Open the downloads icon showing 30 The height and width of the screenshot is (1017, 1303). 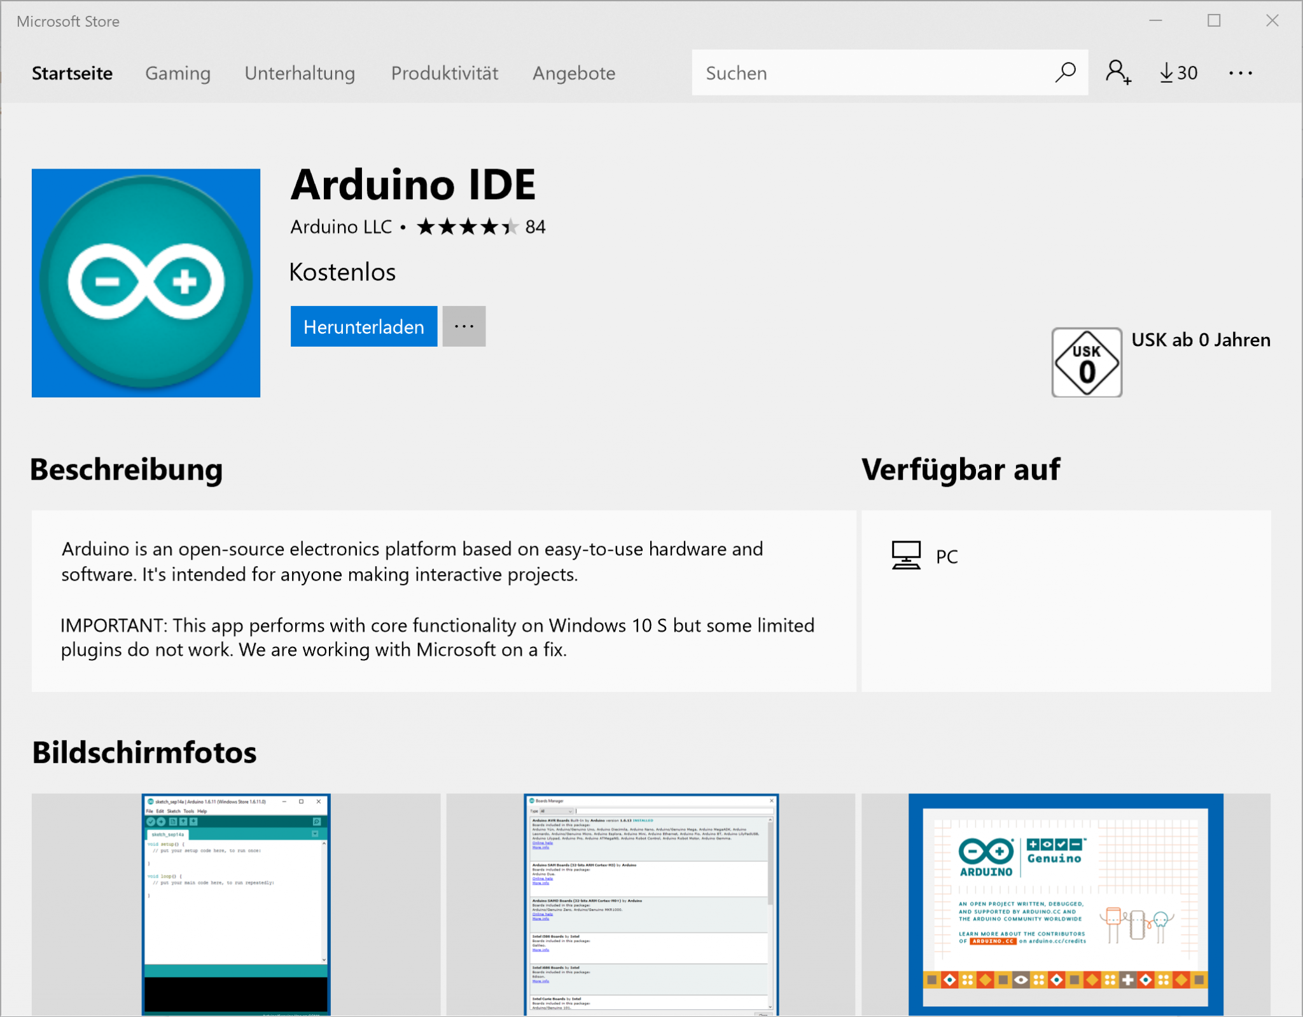1176,73
